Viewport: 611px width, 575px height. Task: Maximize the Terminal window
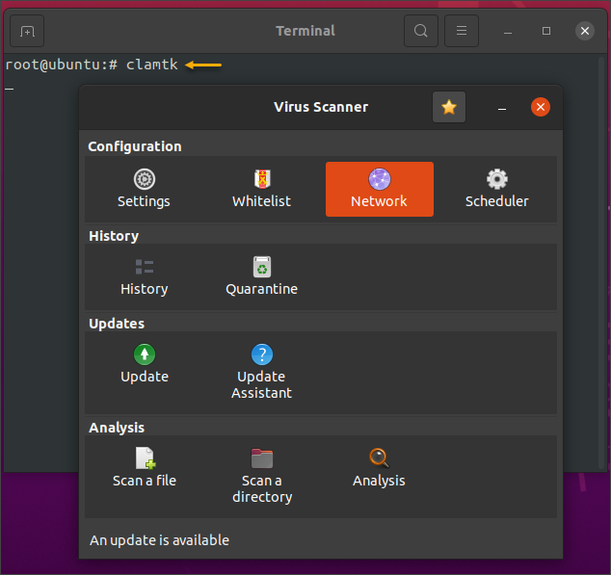tap(546, 31)
